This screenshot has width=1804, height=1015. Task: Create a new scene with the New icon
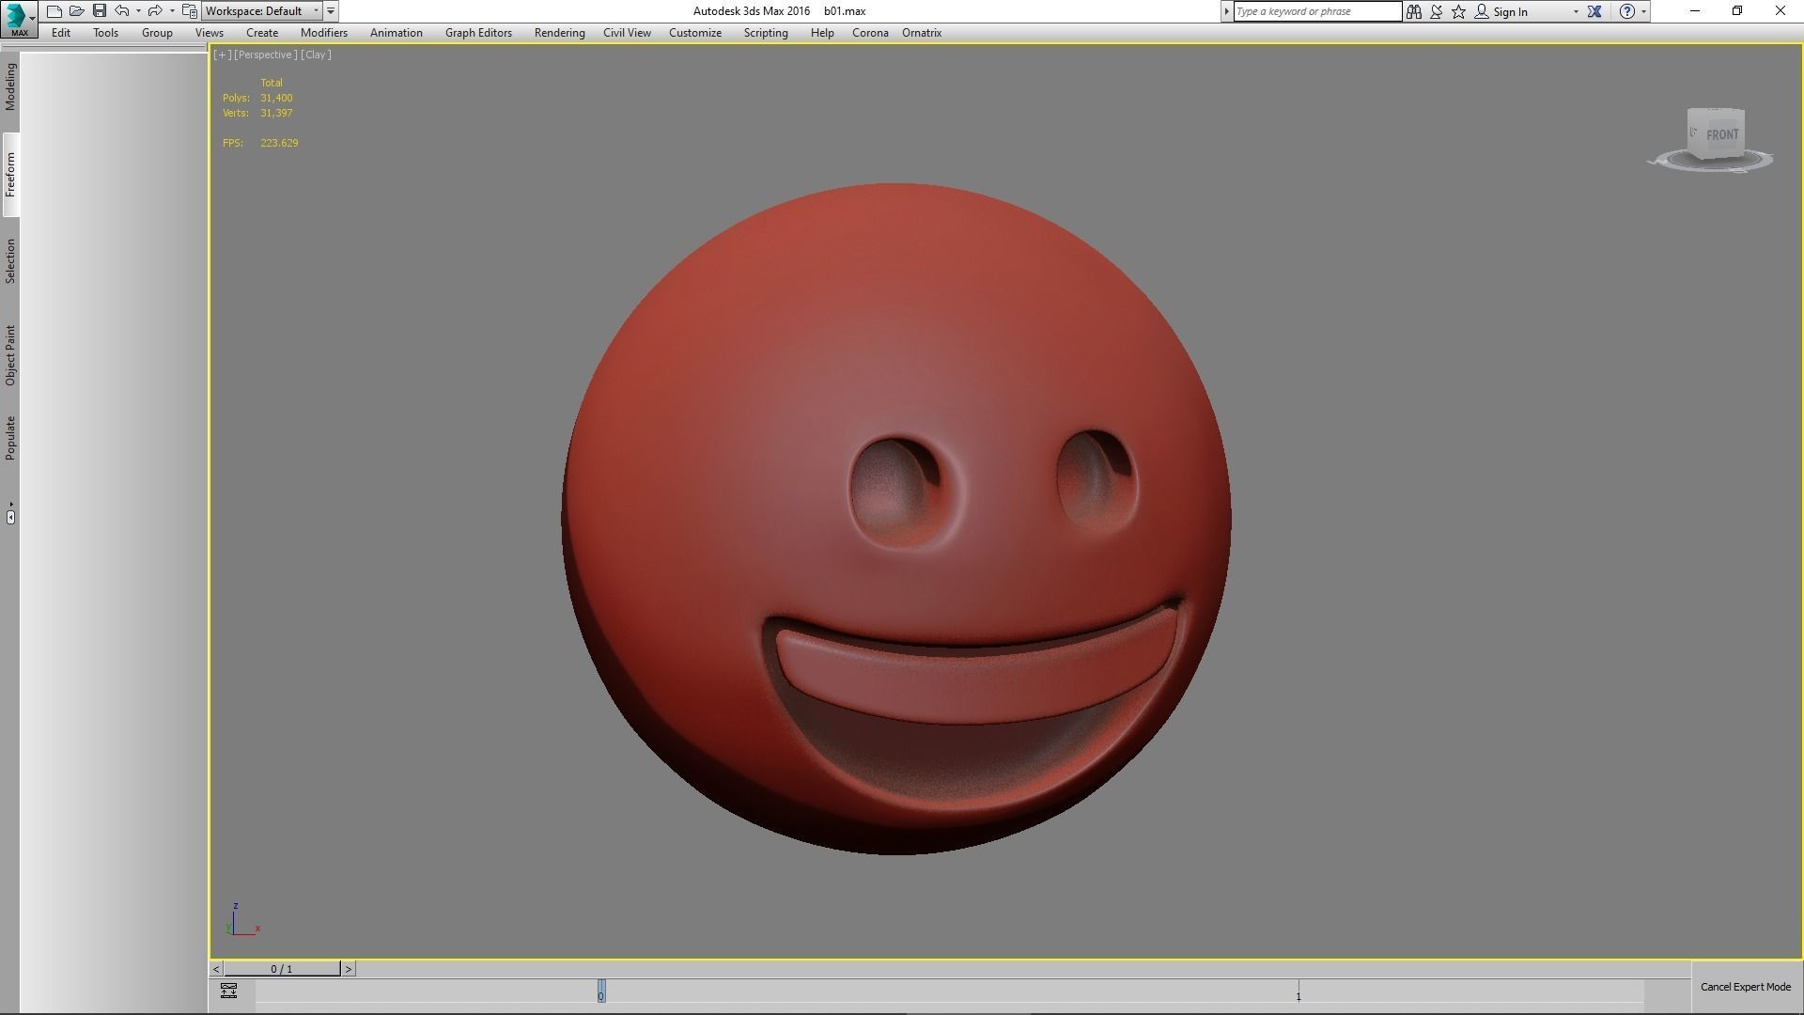[x=54, y=11]
